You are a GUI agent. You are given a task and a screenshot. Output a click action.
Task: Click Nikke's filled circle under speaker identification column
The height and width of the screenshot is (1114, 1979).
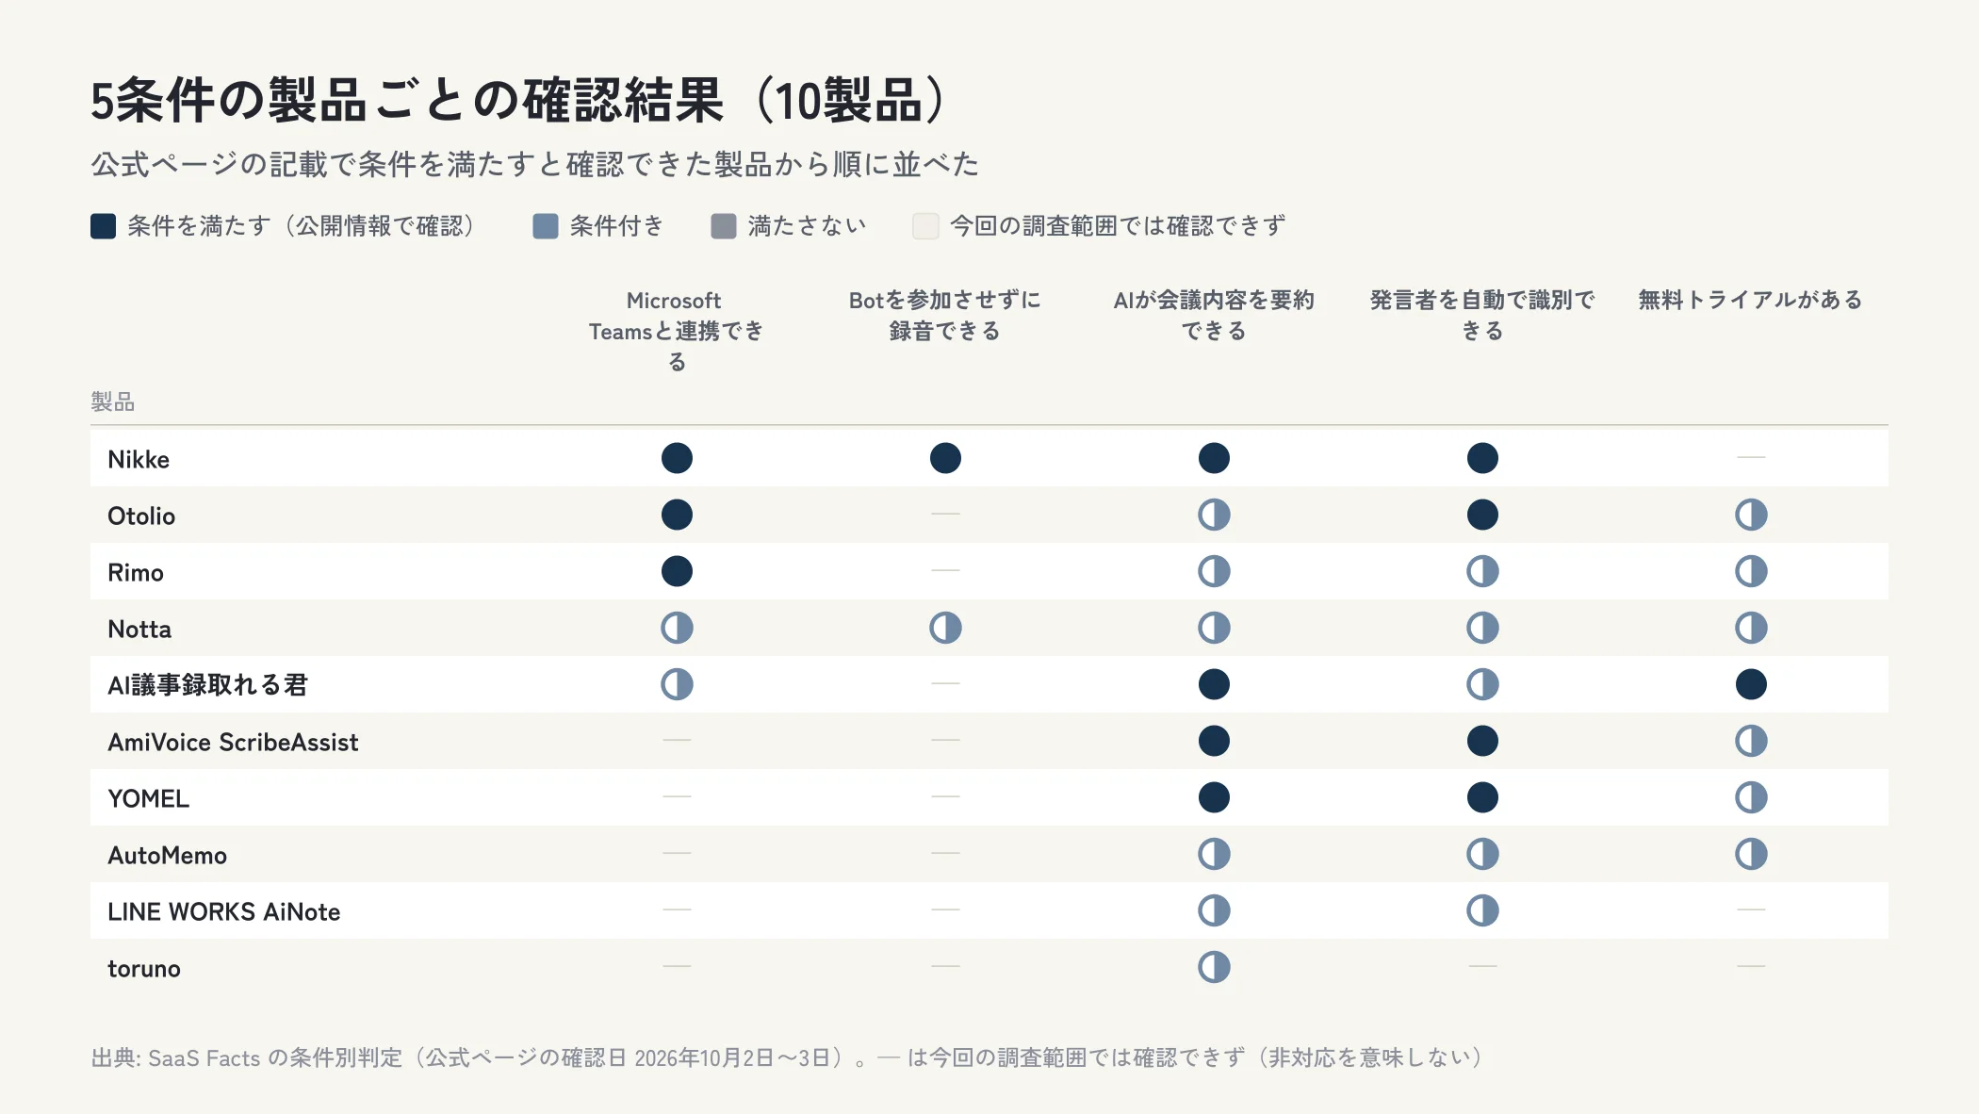[x=1482, y=458]
